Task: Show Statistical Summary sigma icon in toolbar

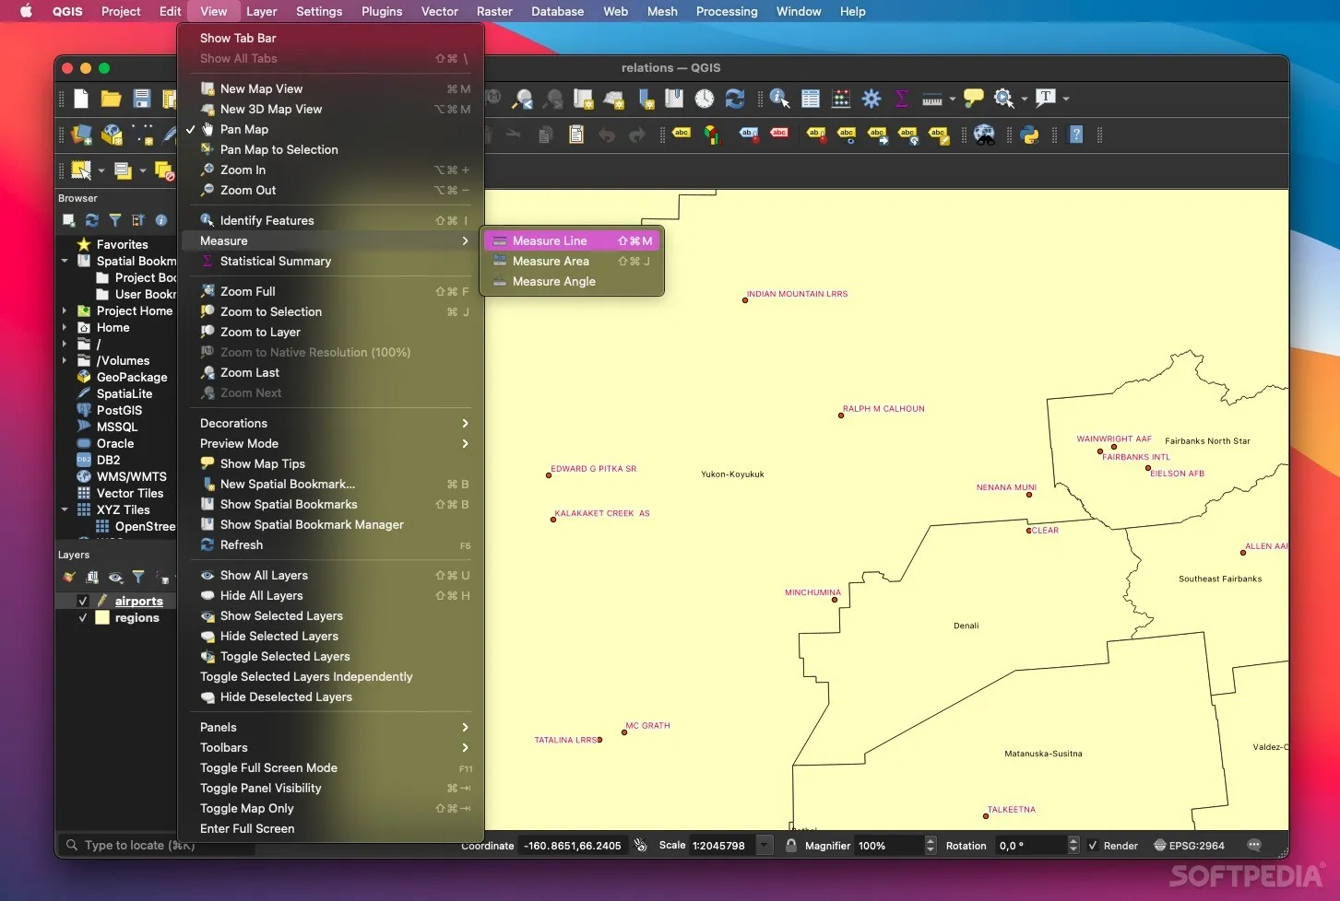Action: (902, 99)
